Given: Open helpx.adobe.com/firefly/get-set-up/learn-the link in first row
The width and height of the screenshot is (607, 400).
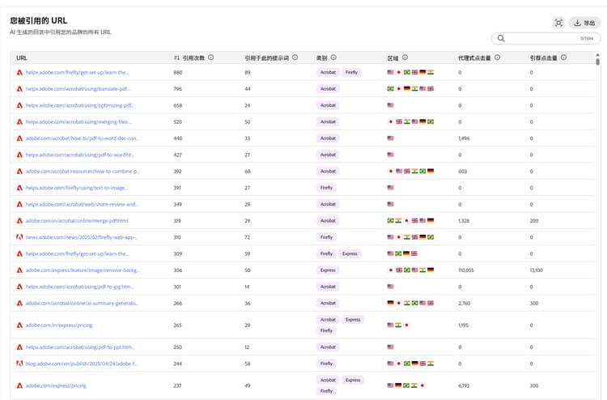Looking at the screenshot, I should 78,72.
